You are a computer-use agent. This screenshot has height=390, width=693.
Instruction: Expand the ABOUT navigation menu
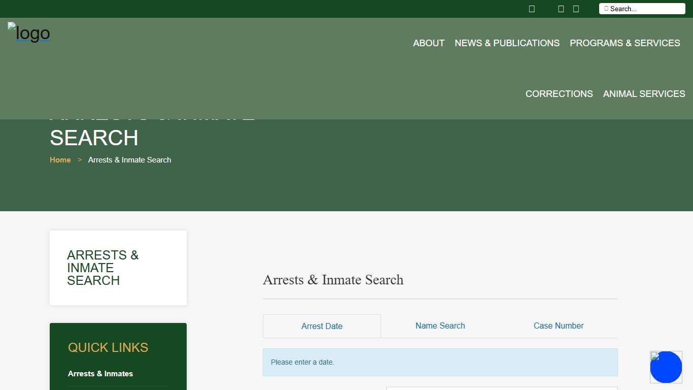[429, 43]
